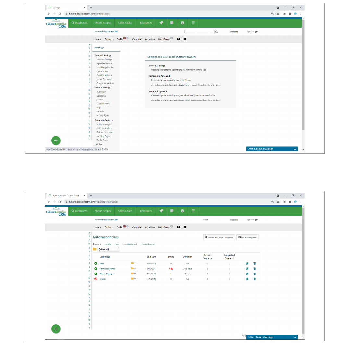Toggle the green active status of the Phone Shopper campaign
This screenshot has height=361, width=349.
coord(96,274)
